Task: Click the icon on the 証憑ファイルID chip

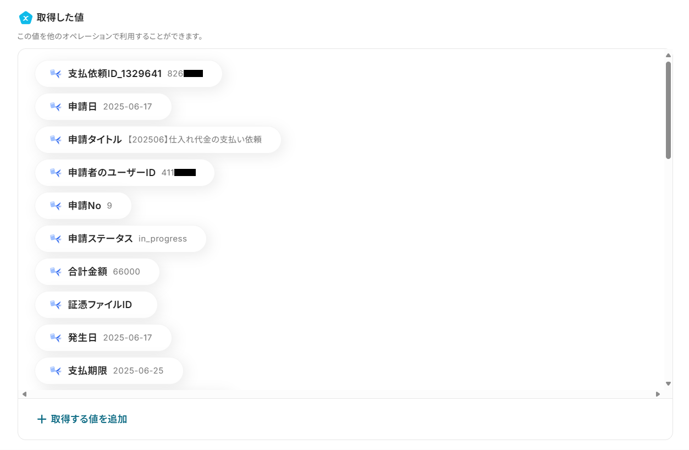Action: (x=56, y=305)
